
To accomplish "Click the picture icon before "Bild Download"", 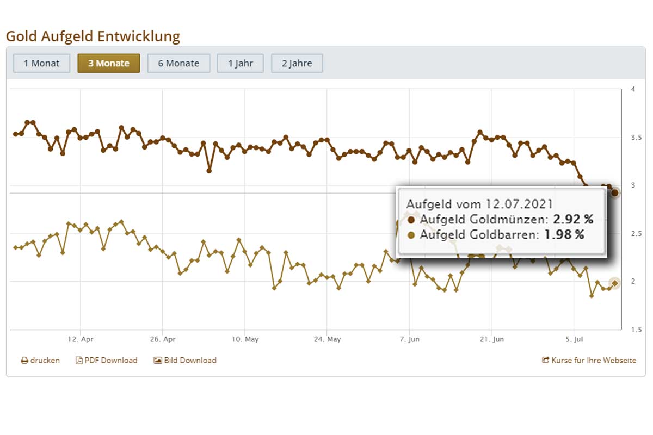I will pos(157,360).
